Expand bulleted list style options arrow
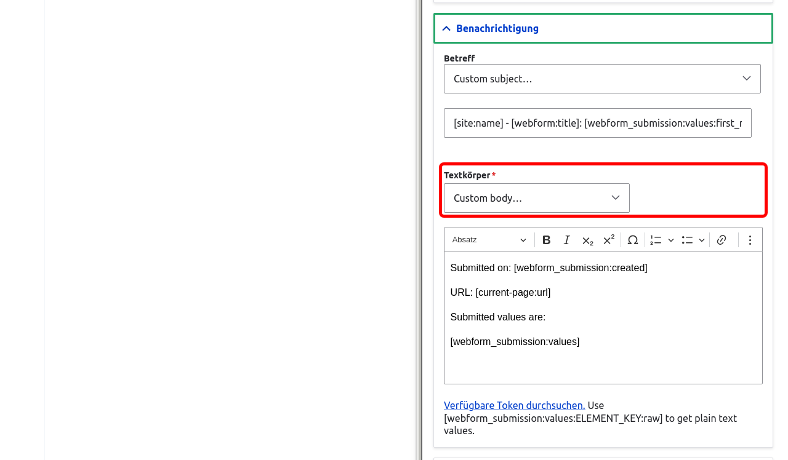The image size is (788, 460). (x=702, y=240)
